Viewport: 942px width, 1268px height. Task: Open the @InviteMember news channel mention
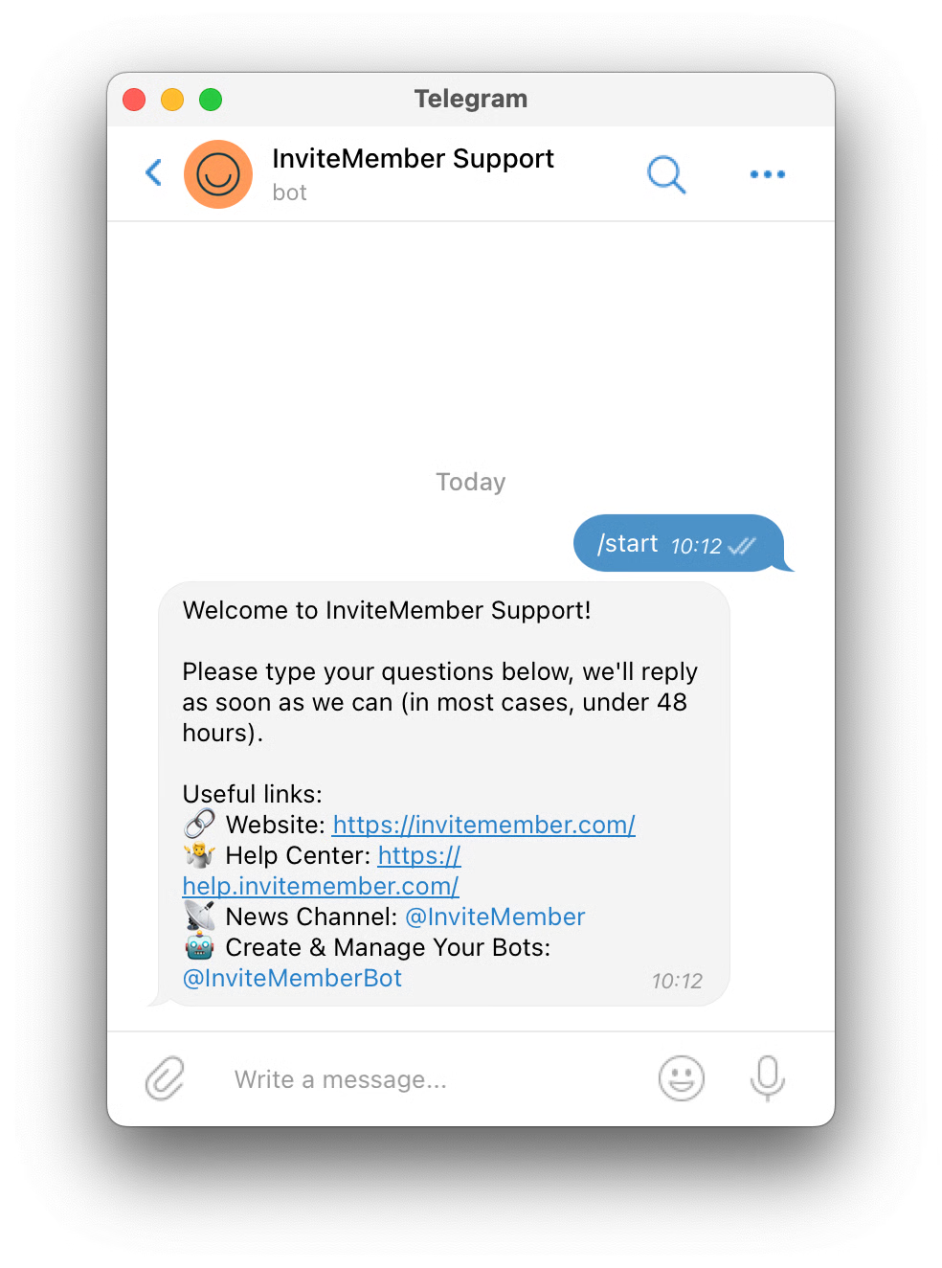(495, 917)
